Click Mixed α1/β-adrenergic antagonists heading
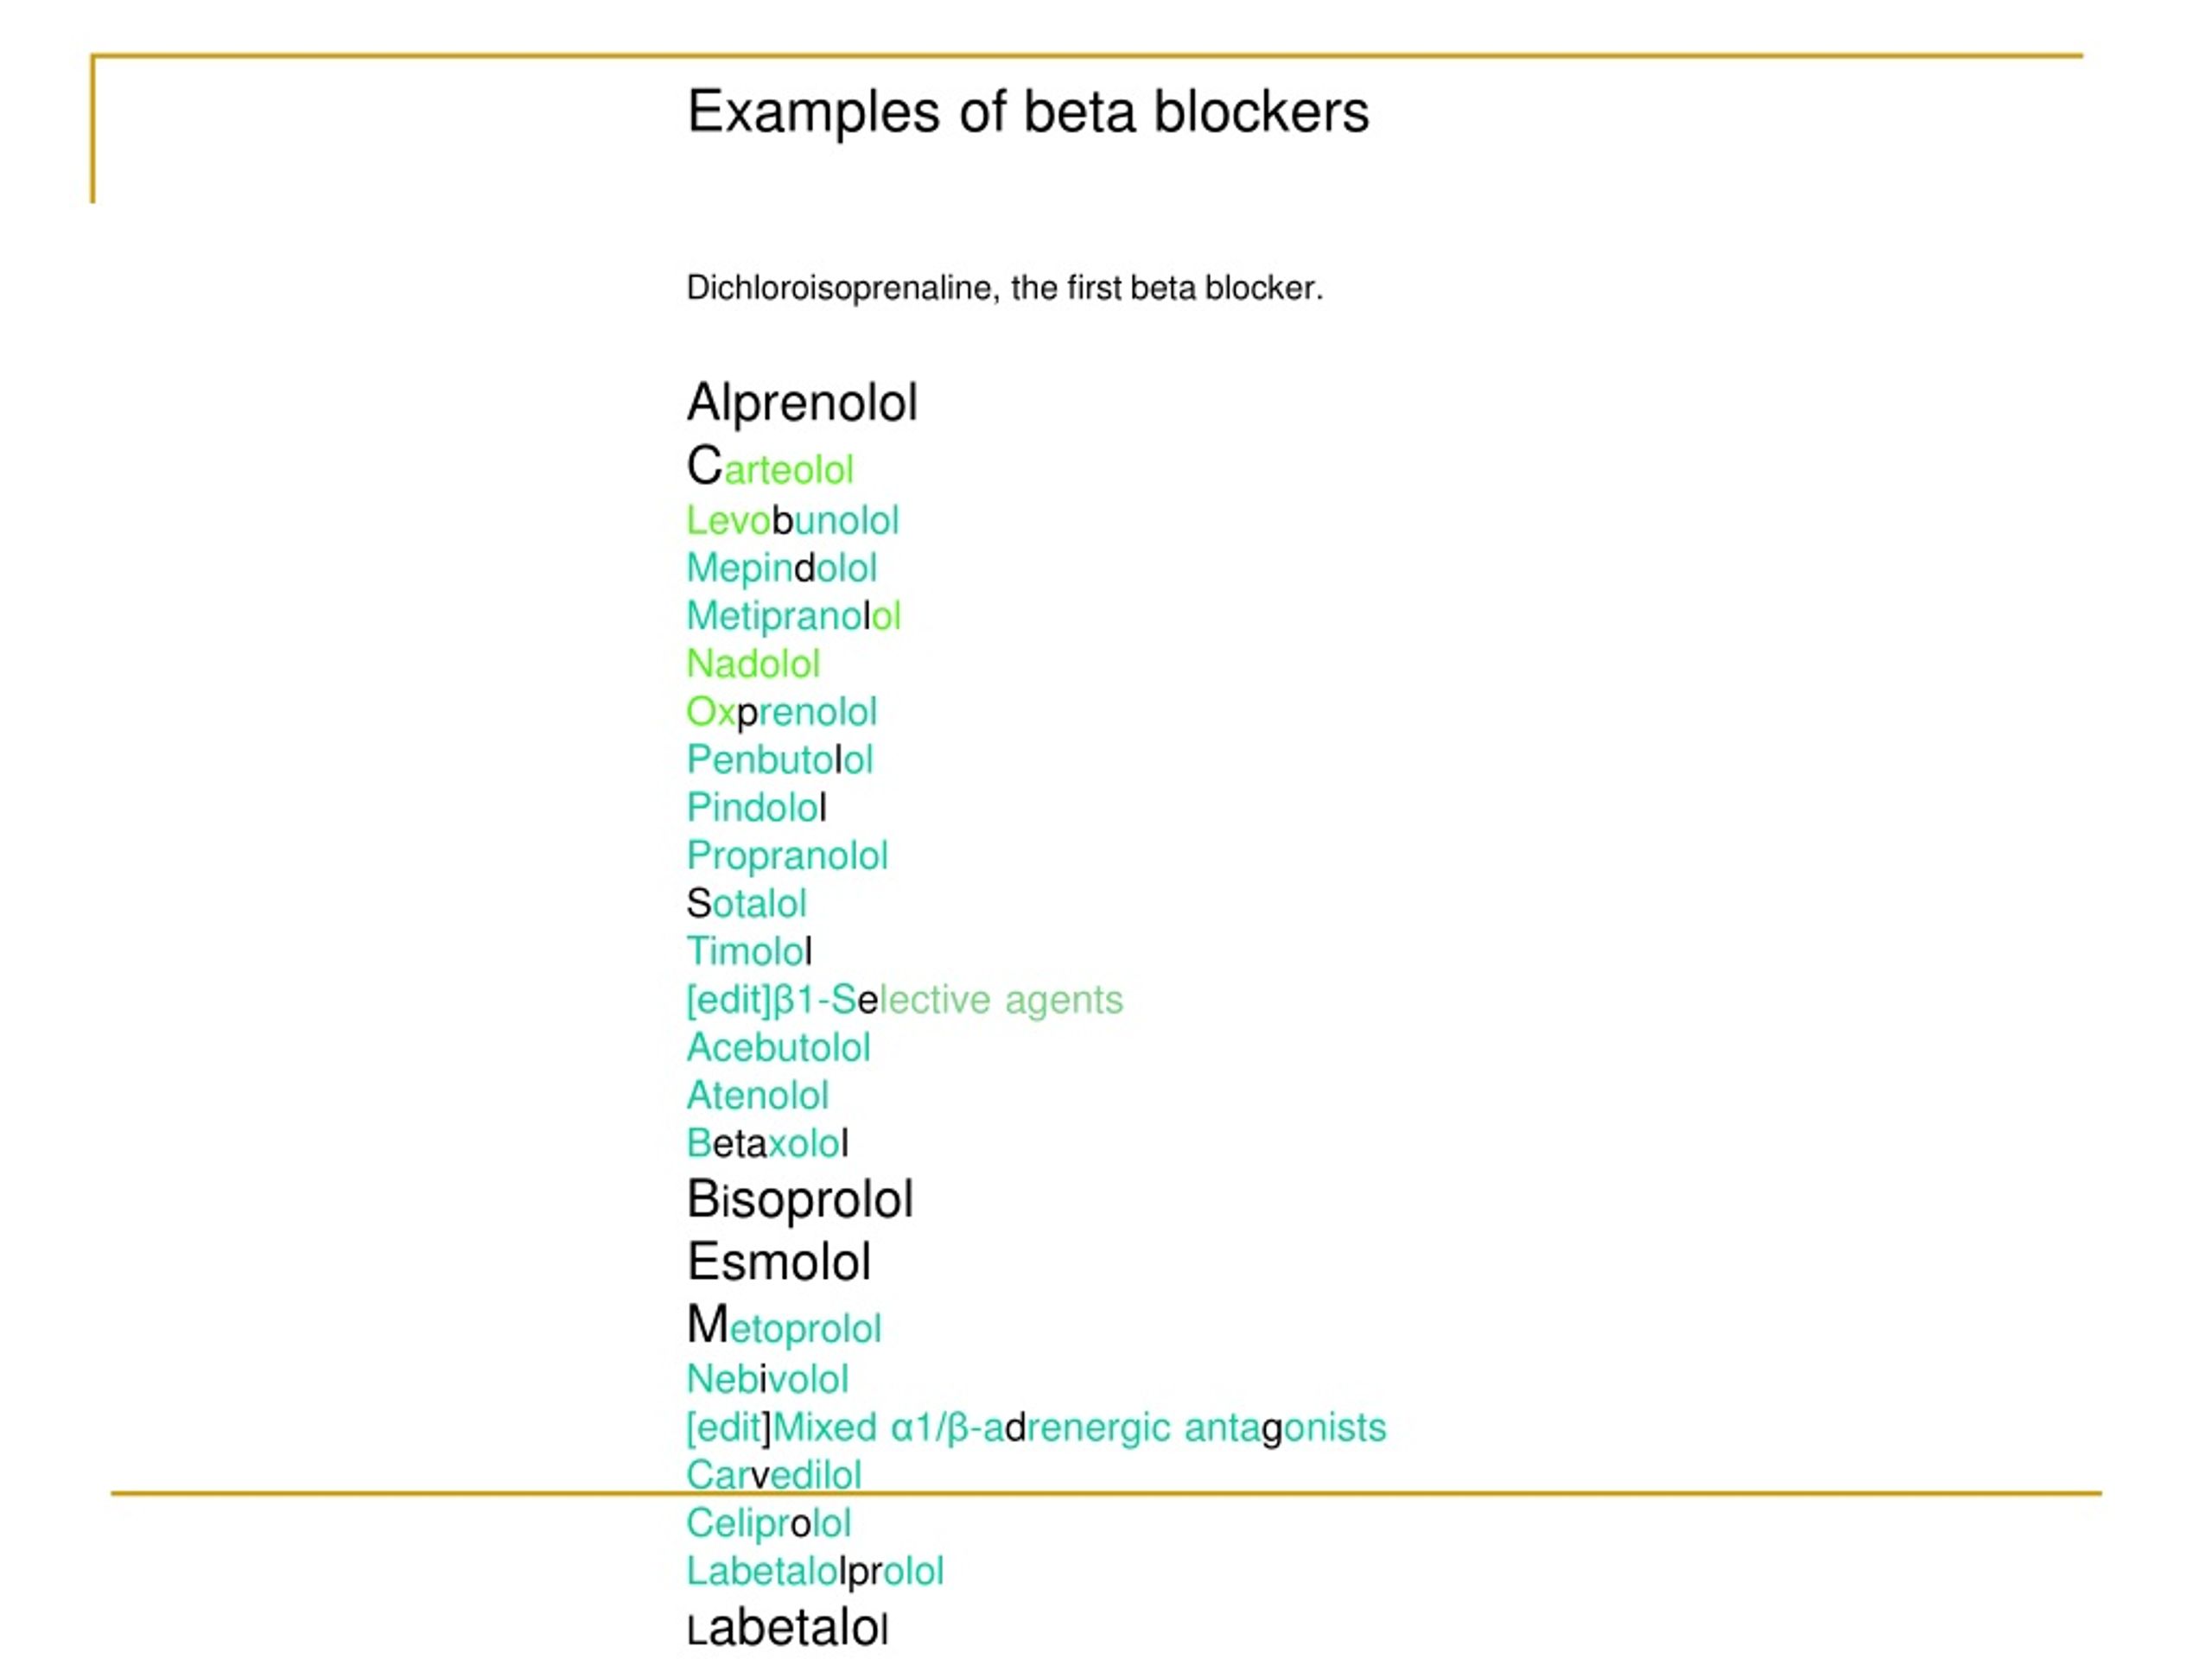The height and width of the screenshot is (1659, 2212). [1080, 1429]
